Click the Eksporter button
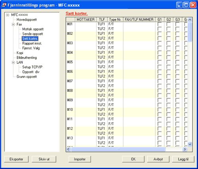Screen dimensions: 198x169 16,159
